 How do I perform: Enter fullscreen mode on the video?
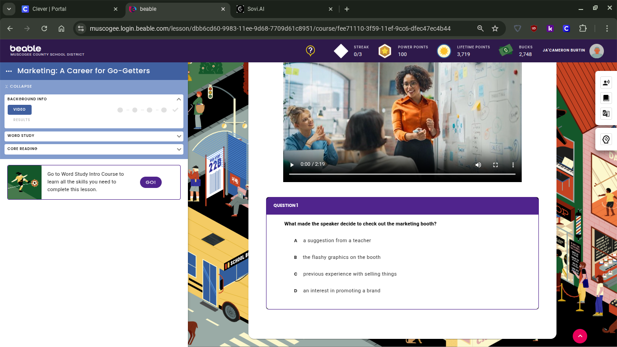point(495,165)
